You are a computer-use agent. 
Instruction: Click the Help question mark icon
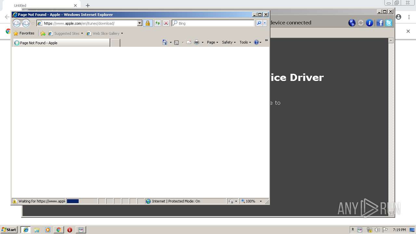click(x=256, y=42)
